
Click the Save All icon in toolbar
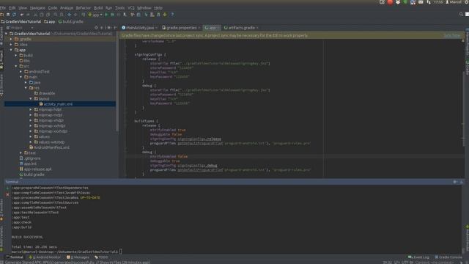pyautogui.click(x=8, y=15)
